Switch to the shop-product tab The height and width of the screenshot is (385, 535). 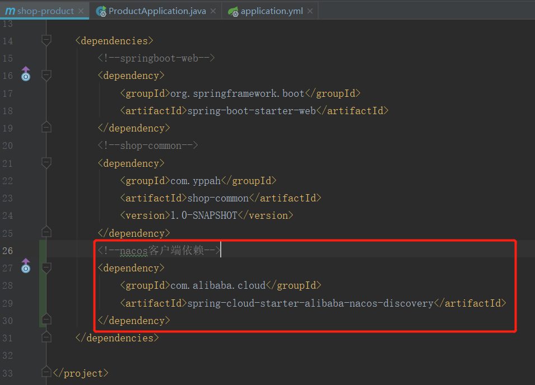[x=44, y=11]
